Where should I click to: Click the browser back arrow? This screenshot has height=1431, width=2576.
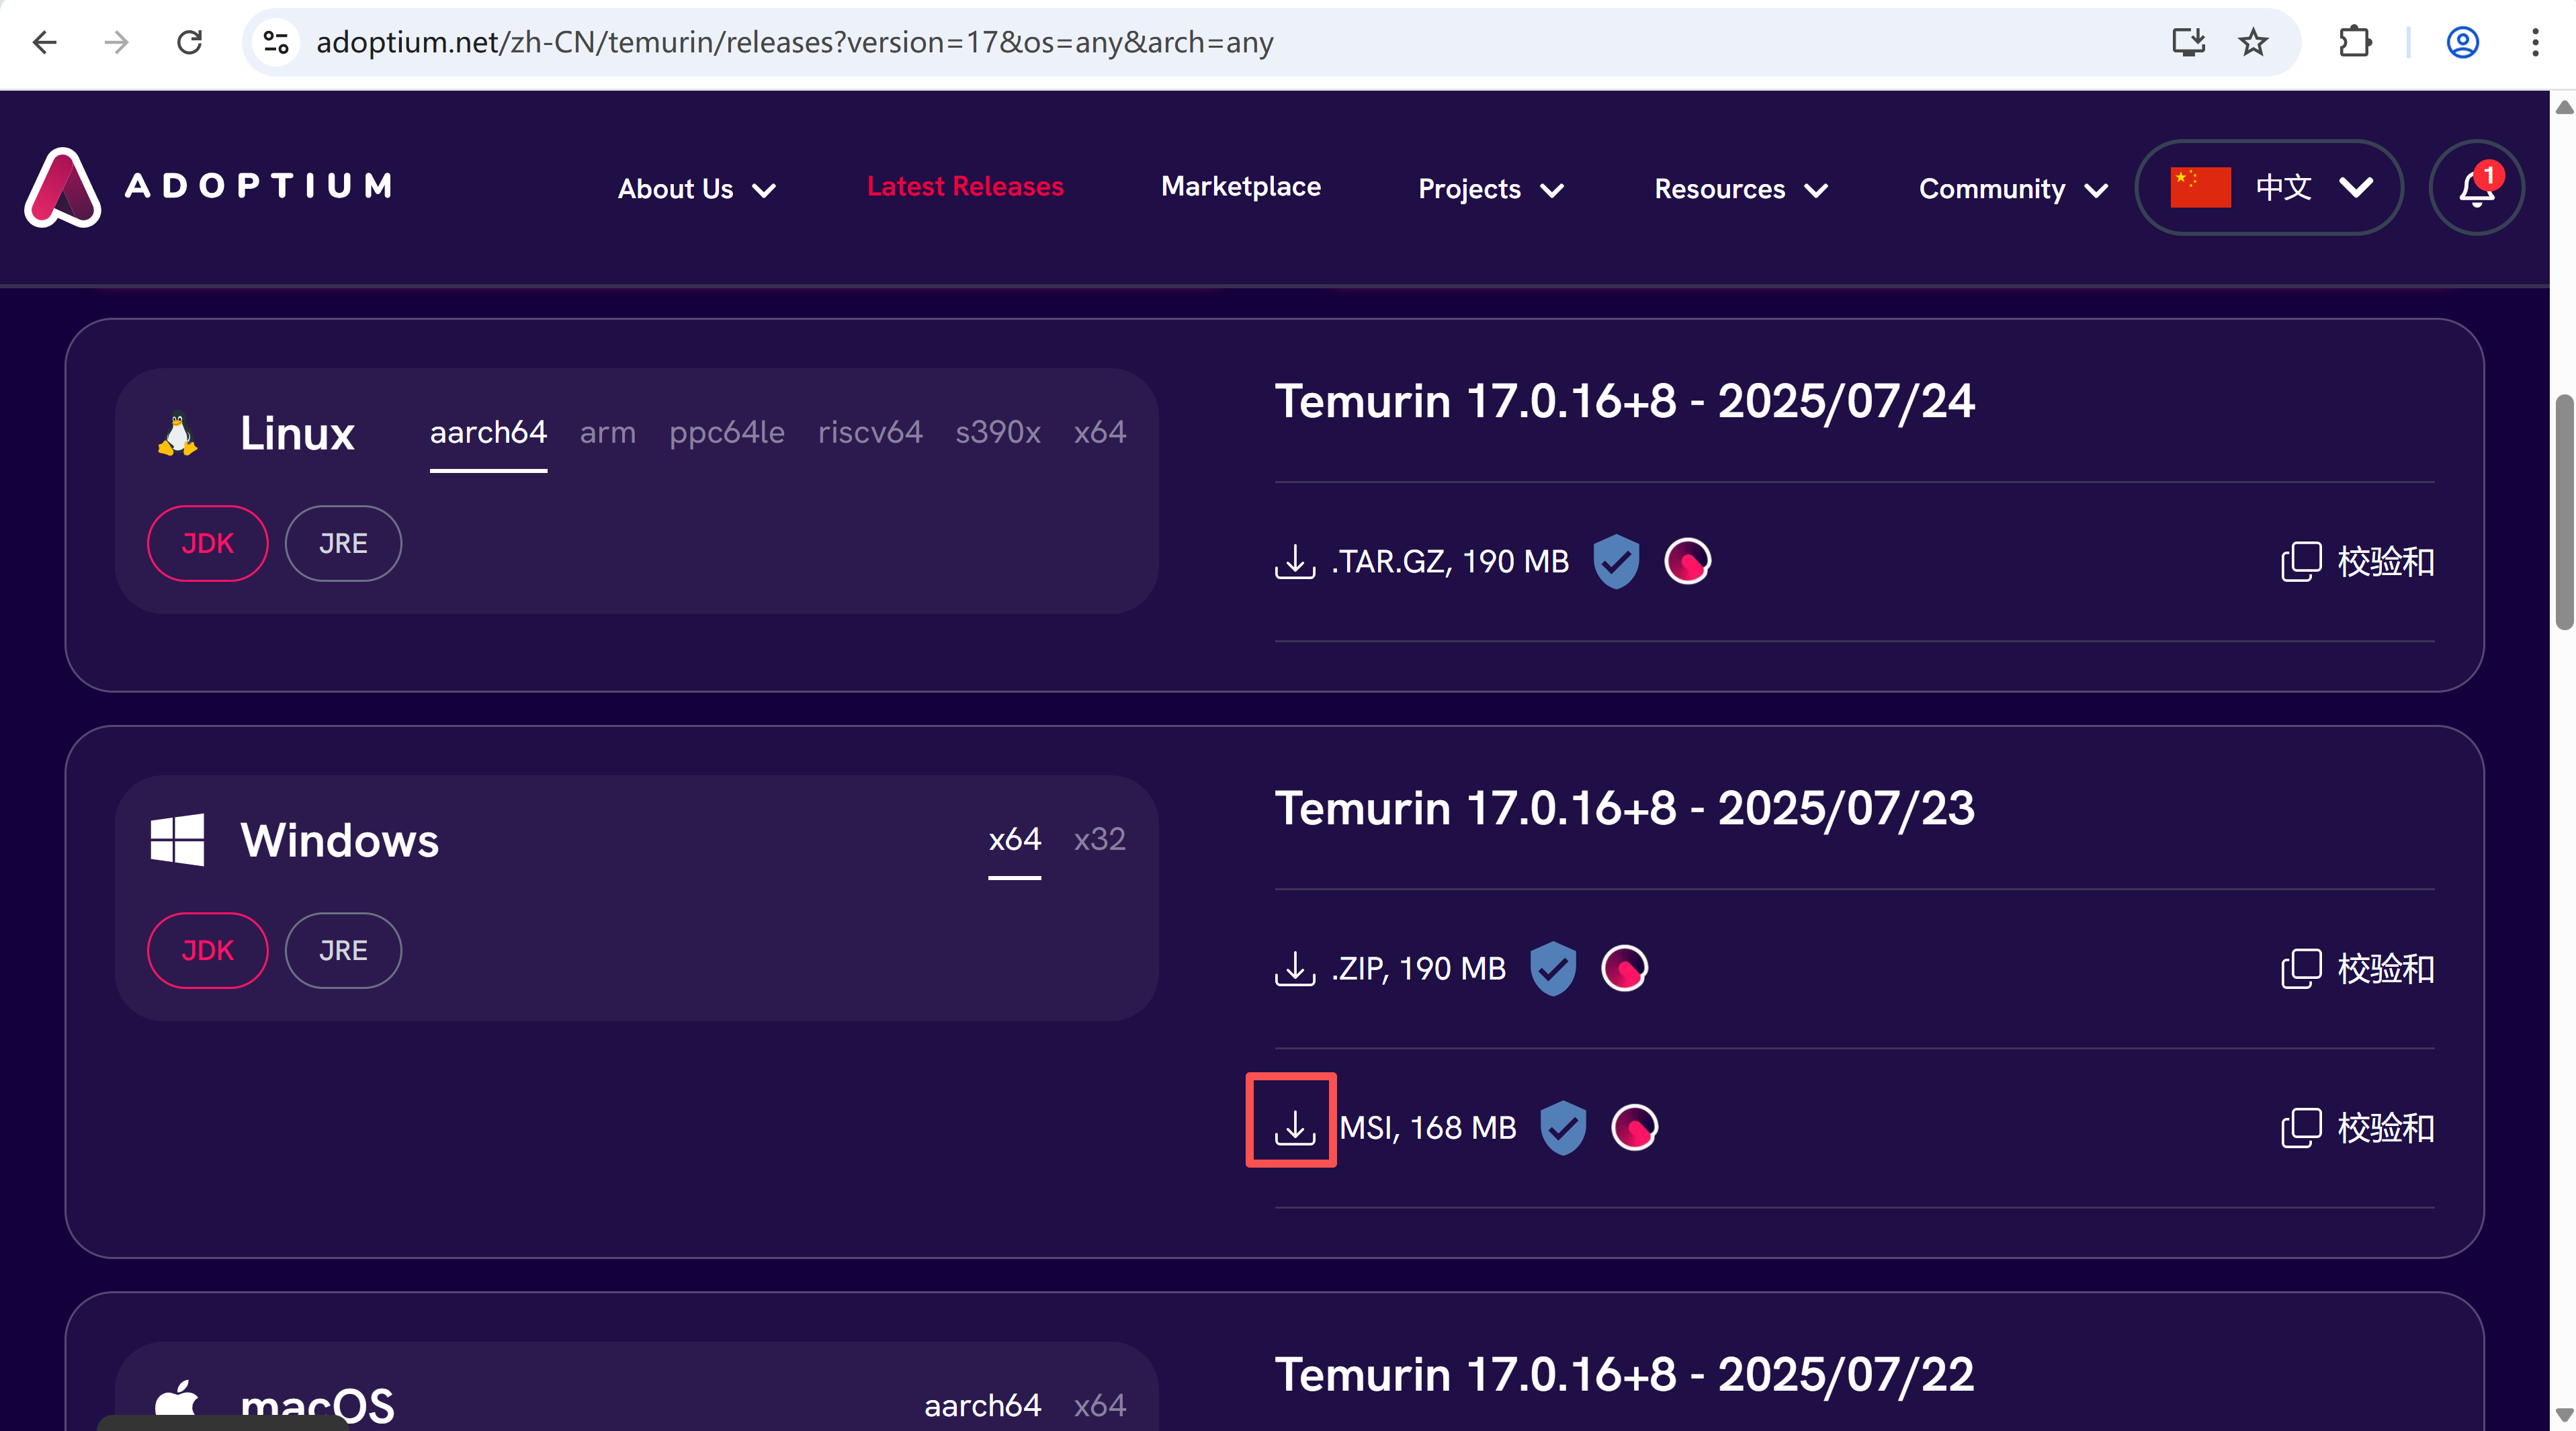pos(45,42)
